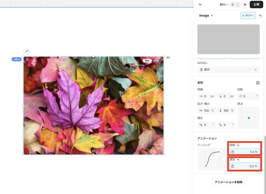Click the plus icon to invite members
This screenshot has width=266, height=194.
pos(232,4)
